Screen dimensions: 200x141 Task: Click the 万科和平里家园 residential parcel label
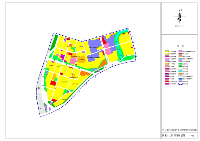(64, 82)
